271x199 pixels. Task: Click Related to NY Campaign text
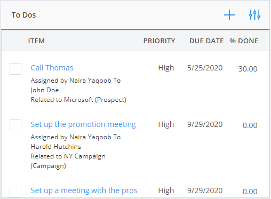pos(68,161)
